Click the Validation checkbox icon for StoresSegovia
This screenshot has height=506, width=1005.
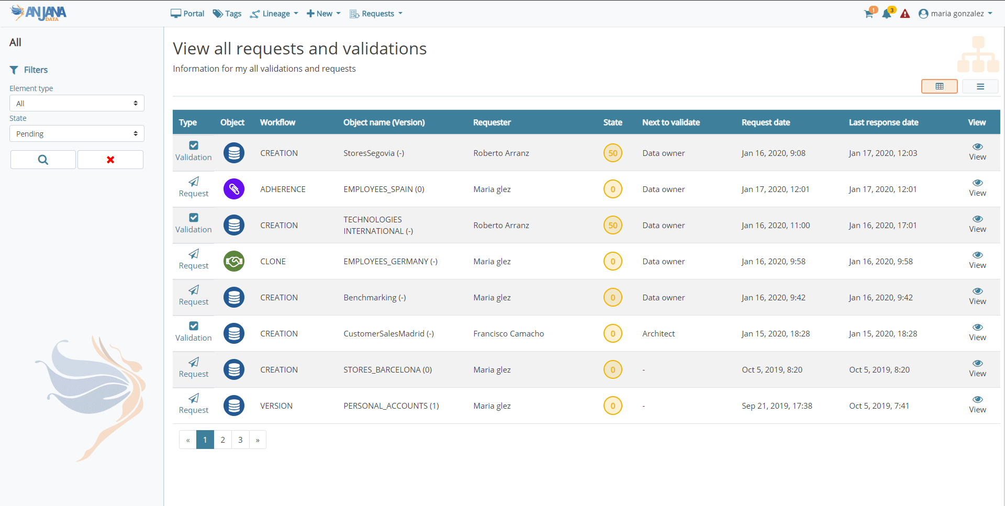pos(194,145)
